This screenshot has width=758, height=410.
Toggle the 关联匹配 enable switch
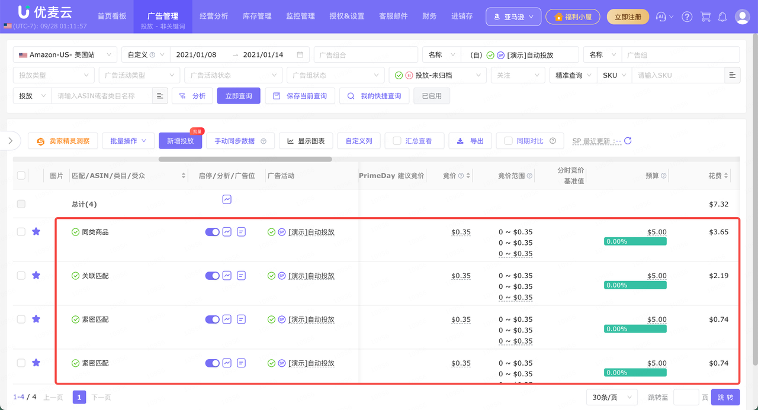pyautogui.click(x=213, y=276)
